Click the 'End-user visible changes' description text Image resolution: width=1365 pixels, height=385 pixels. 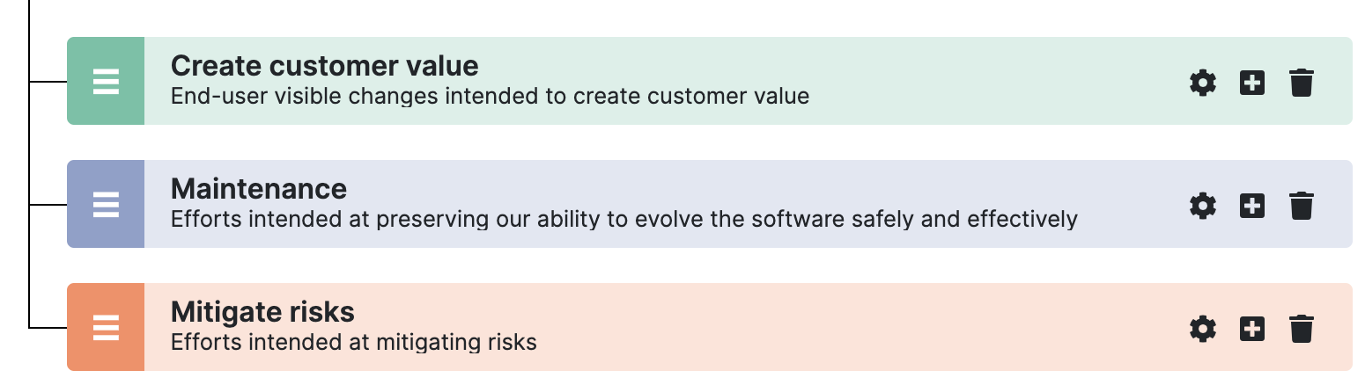tap(490, 96)
